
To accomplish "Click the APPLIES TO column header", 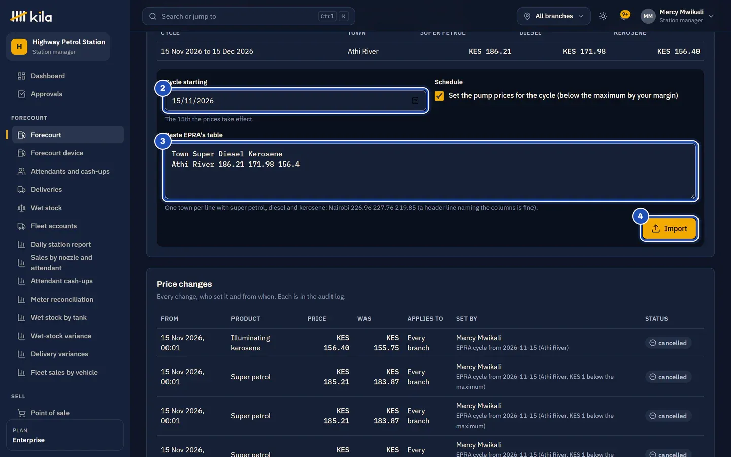I will coord(425,319).
